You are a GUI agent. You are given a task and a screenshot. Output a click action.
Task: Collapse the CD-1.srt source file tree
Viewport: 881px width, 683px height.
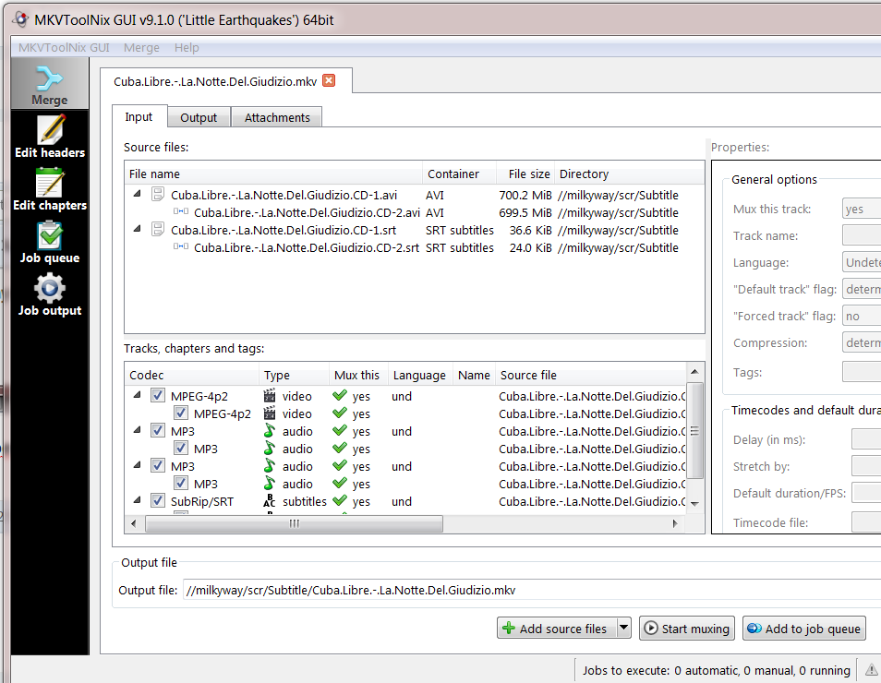click(x=138, y=230)
